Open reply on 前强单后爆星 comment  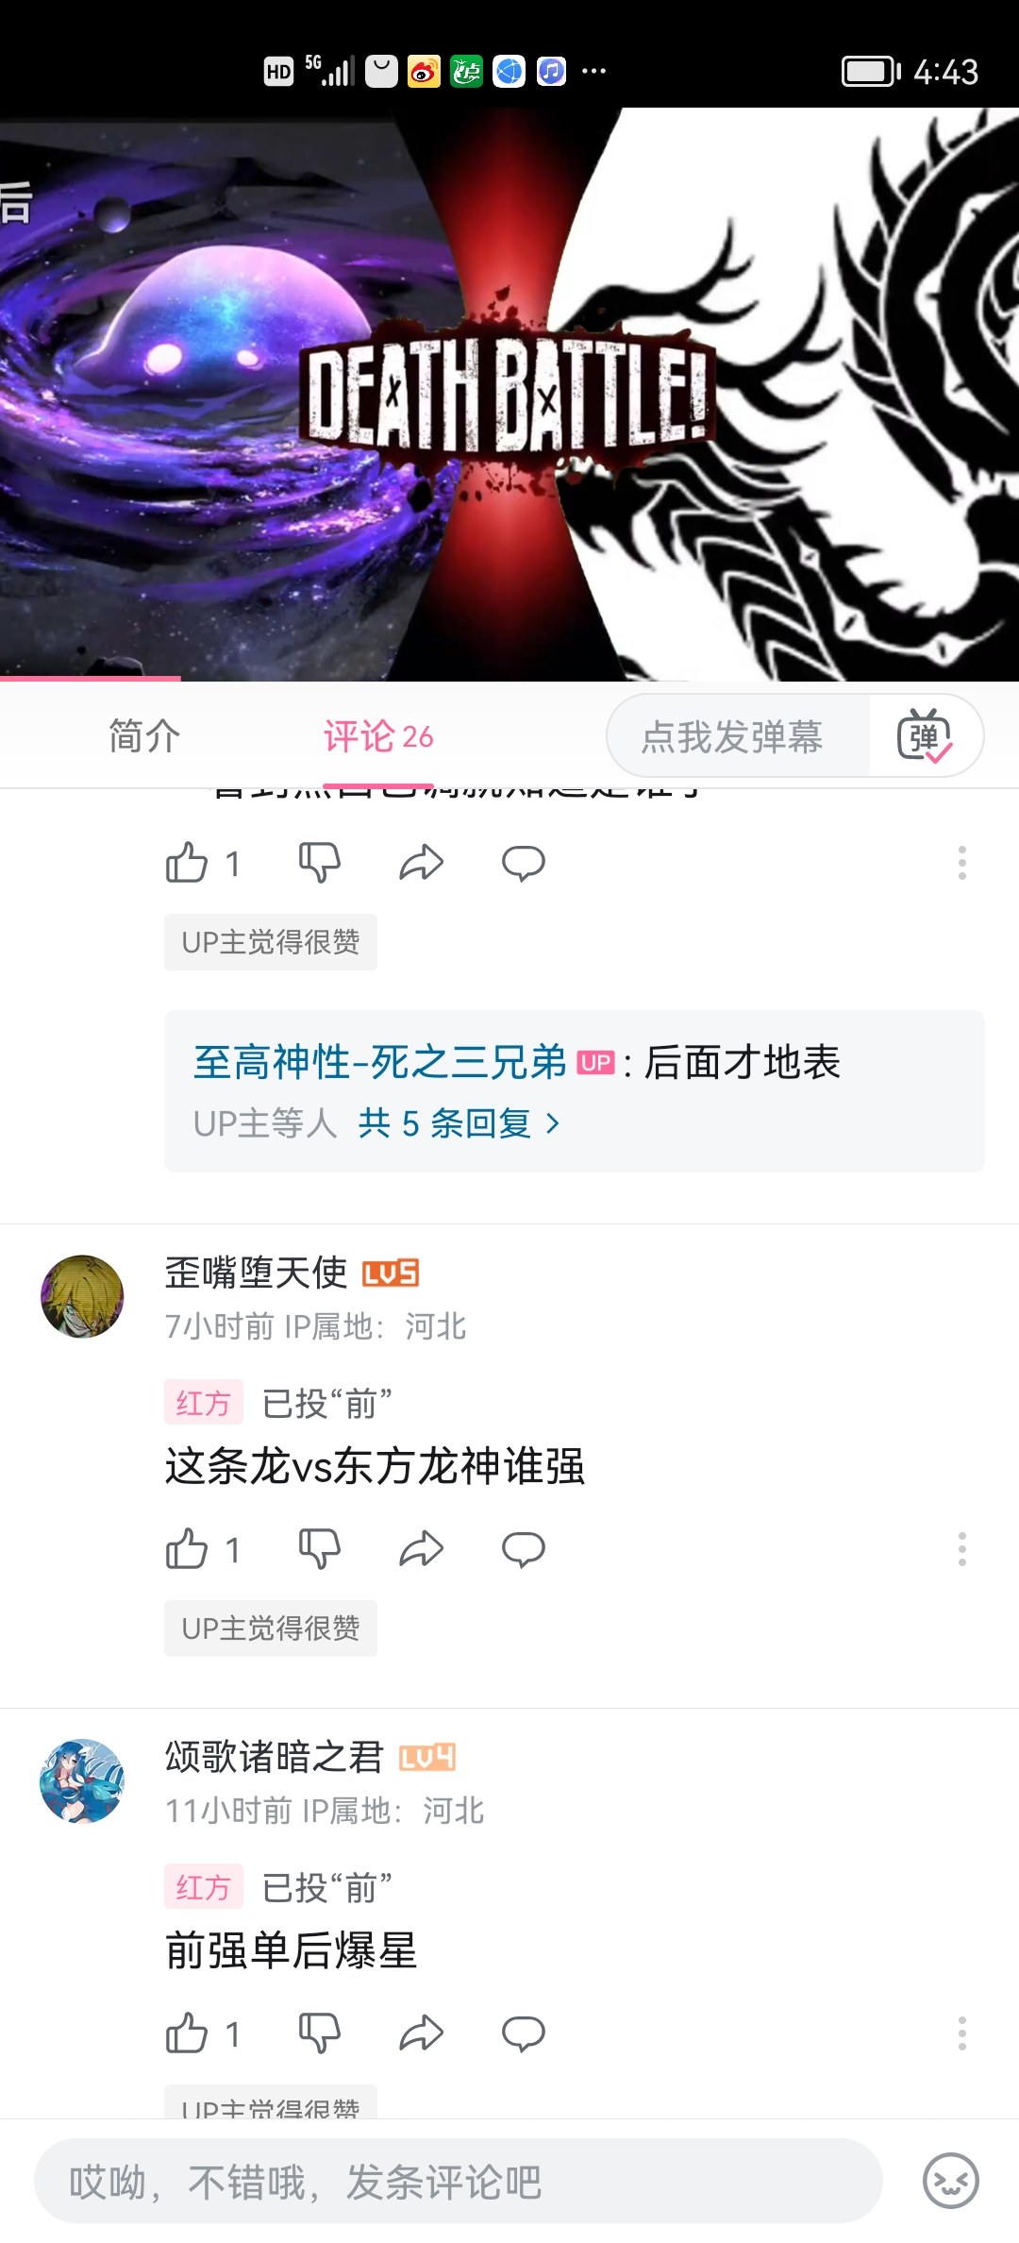tap(524, 2032)
